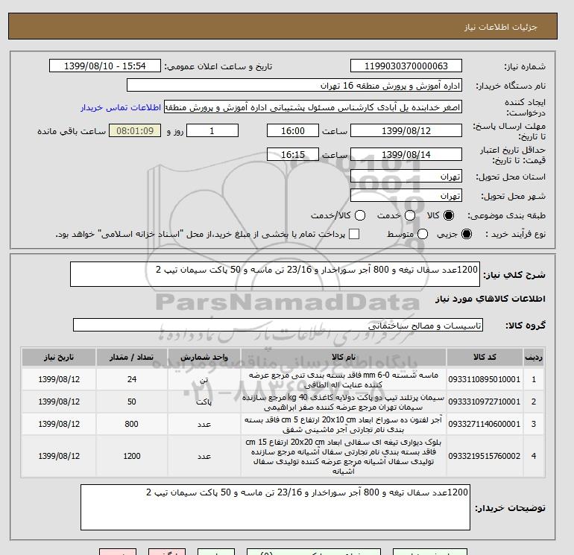
Task: Click product code 0933110895010001
Action: coord(485,379)
